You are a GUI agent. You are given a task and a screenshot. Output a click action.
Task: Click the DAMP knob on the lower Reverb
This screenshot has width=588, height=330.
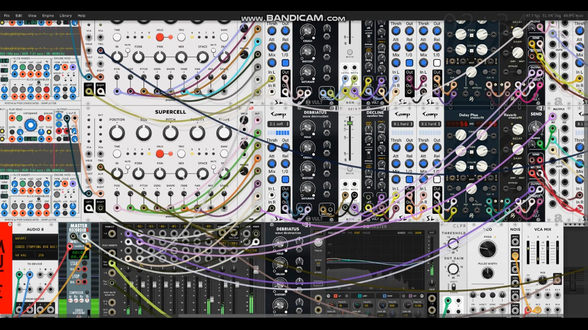tap(518, 150)
